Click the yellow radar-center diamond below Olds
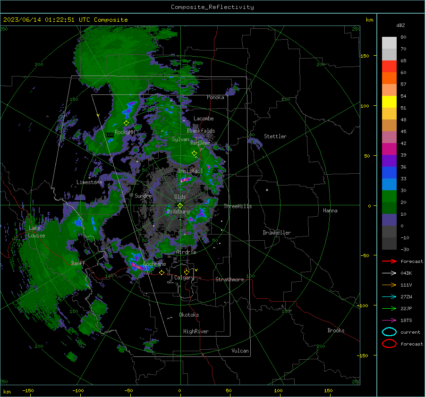425x397 pixels. tap(180, 206)
